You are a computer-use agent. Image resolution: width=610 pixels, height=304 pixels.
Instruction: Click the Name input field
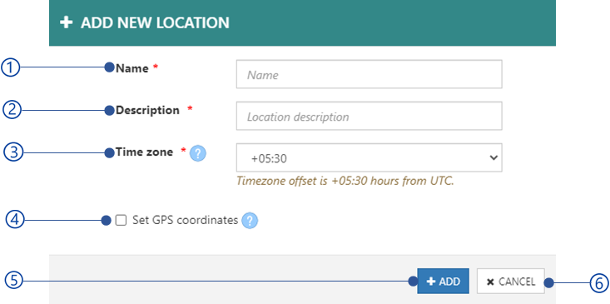tap(369, 74)
